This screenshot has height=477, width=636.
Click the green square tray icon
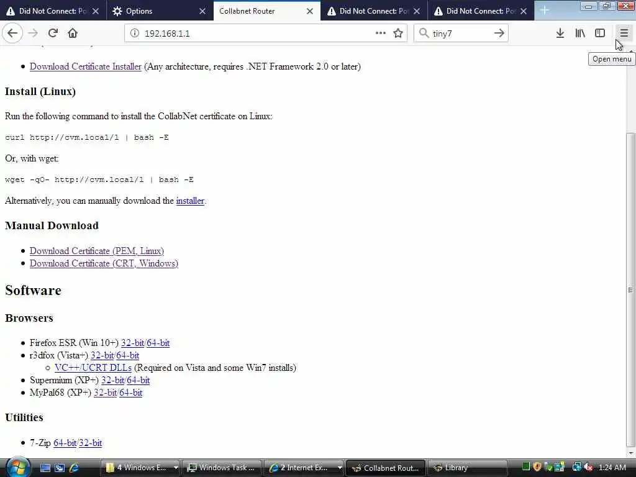click(x=526, y=467)
